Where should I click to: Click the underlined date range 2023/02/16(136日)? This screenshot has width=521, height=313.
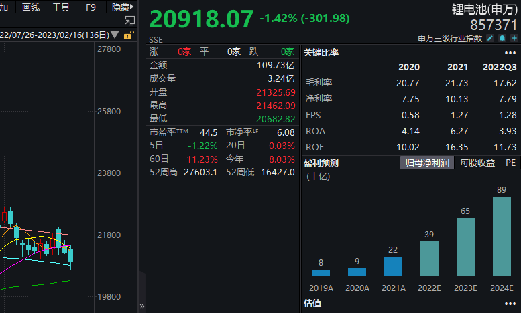pos(54,35)
